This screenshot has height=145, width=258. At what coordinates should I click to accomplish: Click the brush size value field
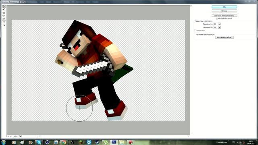216,24
